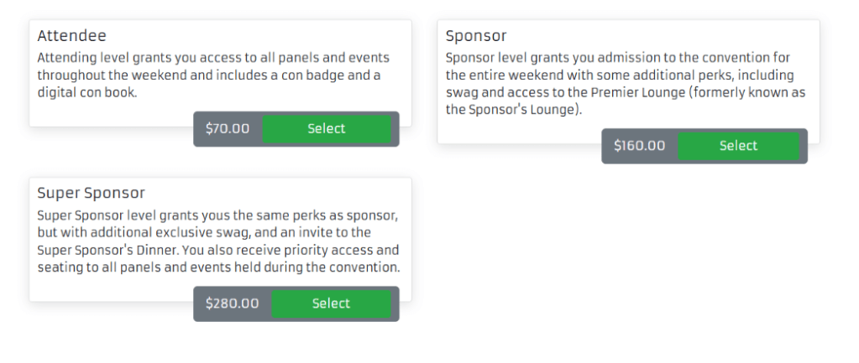Click the $160.00 price label
The width and height of the screenshot is (859, 363).
[639, 146]
